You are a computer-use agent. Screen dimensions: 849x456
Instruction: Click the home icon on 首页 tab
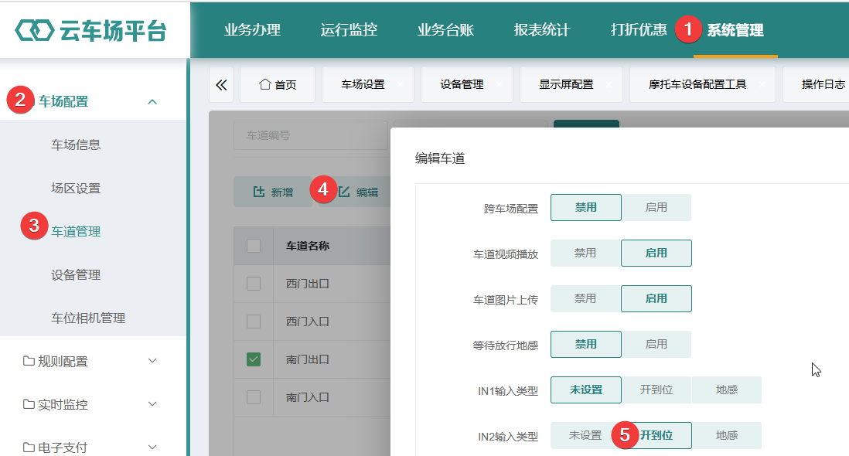point(264,84)
